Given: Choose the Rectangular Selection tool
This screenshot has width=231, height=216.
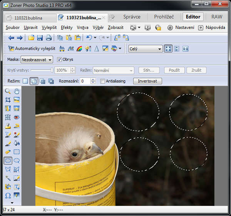Looking at the screenshot, I should coord(17,152).
